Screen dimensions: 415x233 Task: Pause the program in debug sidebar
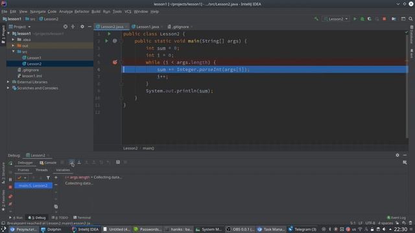(x=10, y=180)
